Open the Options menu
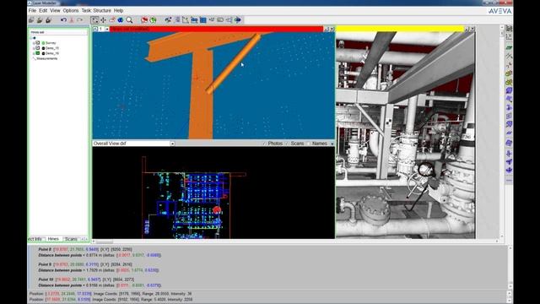This screenshot has width=540, height=304. click(71, 11)
